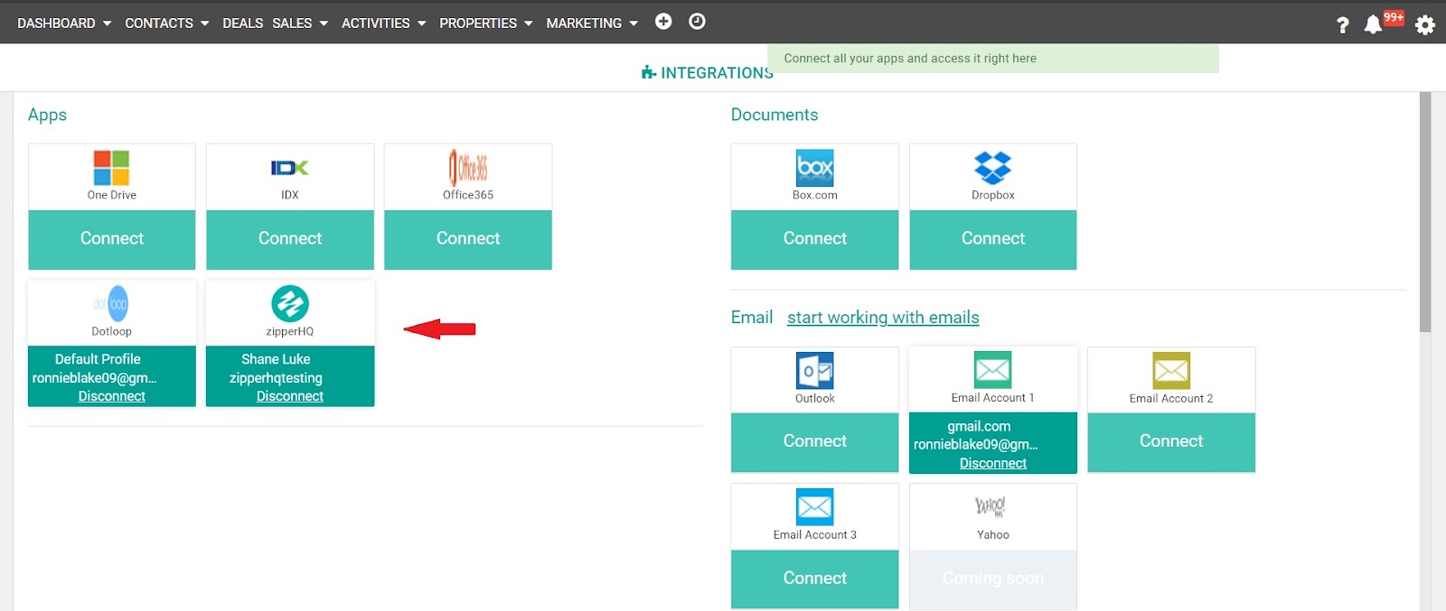The height and width of the screenshot is (611, 1446).
Task: Open help with the question mark icon
Action: [x=1342, y=25]
